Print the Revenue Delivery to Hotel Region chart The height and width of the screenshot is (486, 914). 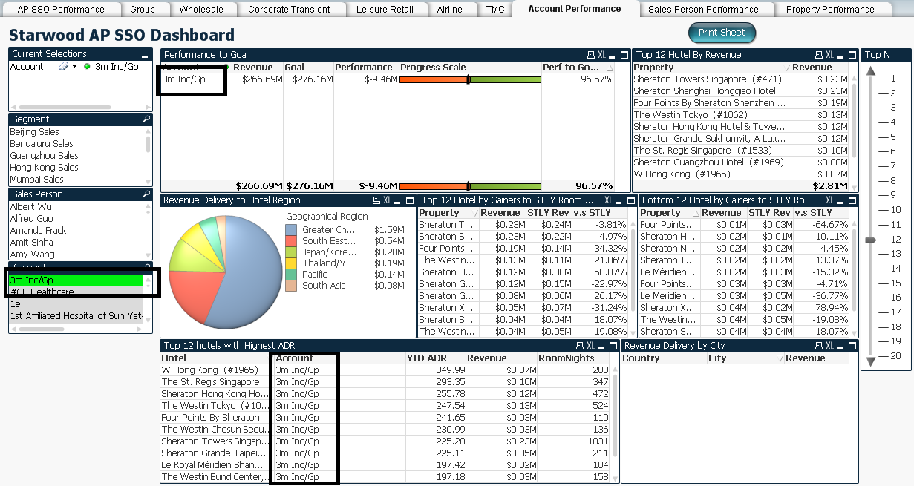[x=376, y=200]
